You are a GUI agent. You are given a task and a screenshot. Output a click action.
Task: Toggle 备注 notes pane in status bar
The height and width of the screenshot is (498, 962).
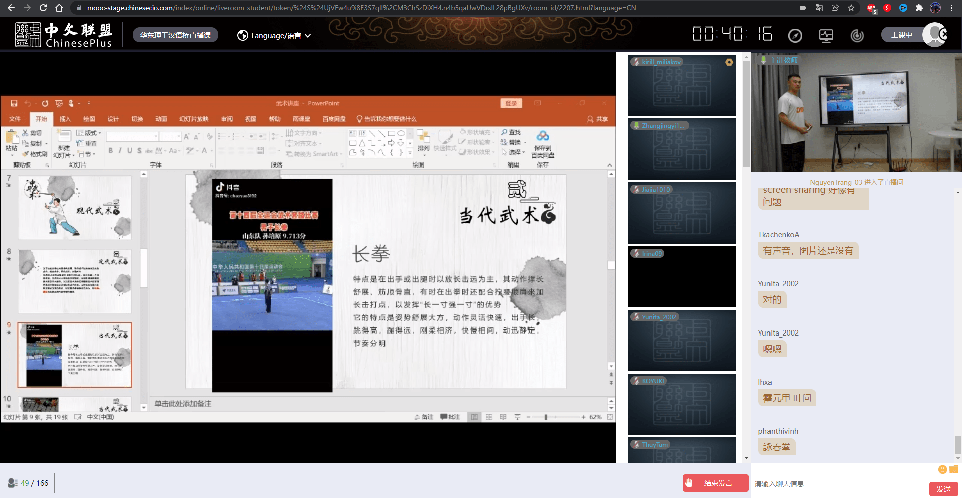[x=424, y=417]
